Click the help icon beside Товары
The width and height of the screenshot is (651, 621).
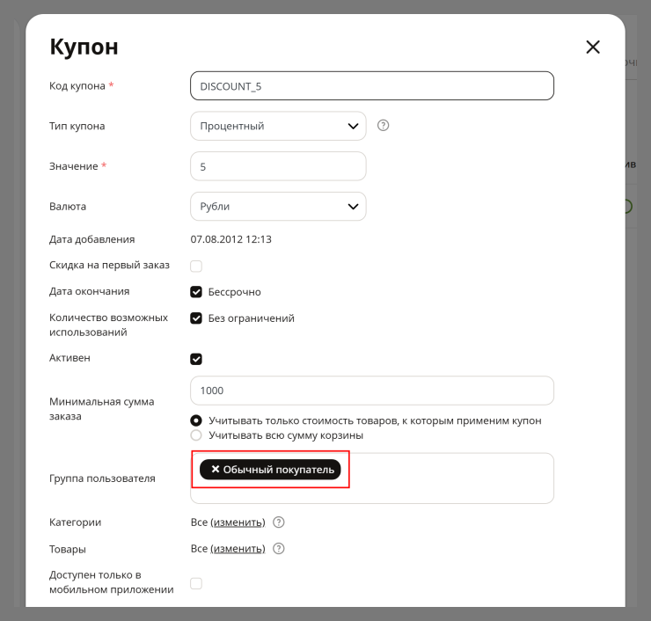pyautogui.click(x=279, y=549)
